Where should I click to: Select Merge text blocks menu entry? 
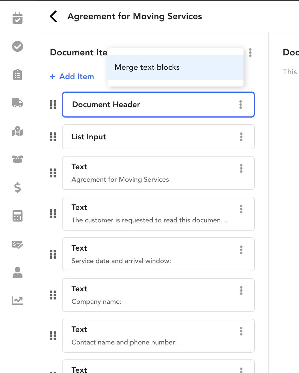point(176,67)
